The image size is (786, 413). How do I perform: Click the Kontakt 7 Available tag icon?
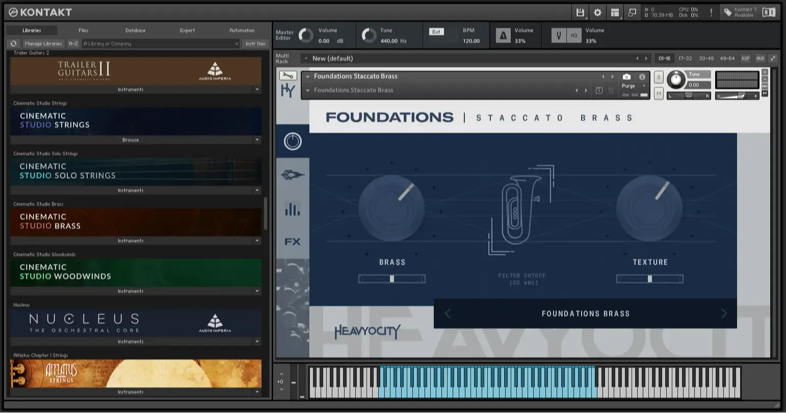pos(728,13)
